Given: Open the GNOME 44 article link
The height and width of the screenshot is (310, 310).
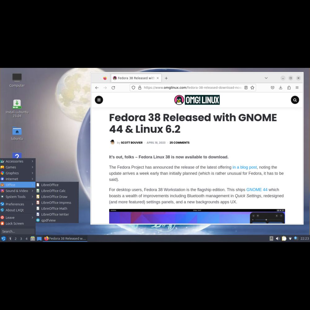Looking at the screenshot, I should pyautogui.click(x=257, y=190).
